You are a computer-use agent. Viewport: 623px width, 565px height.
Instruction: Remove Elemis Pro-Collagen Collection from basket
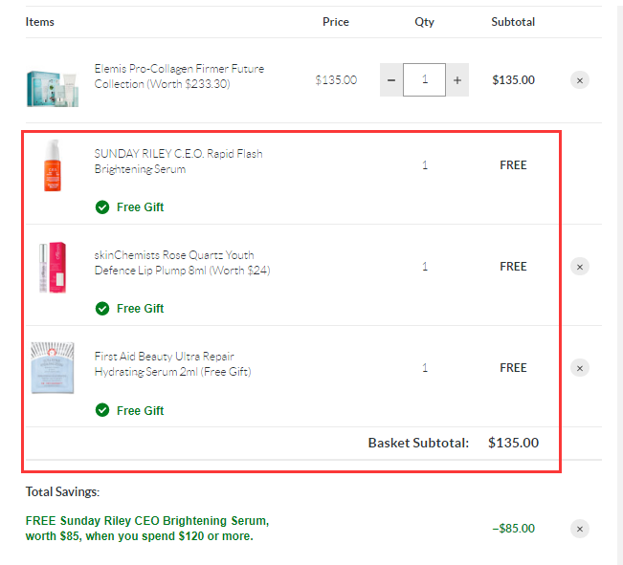pyautogui.click(x=580, y=80)
